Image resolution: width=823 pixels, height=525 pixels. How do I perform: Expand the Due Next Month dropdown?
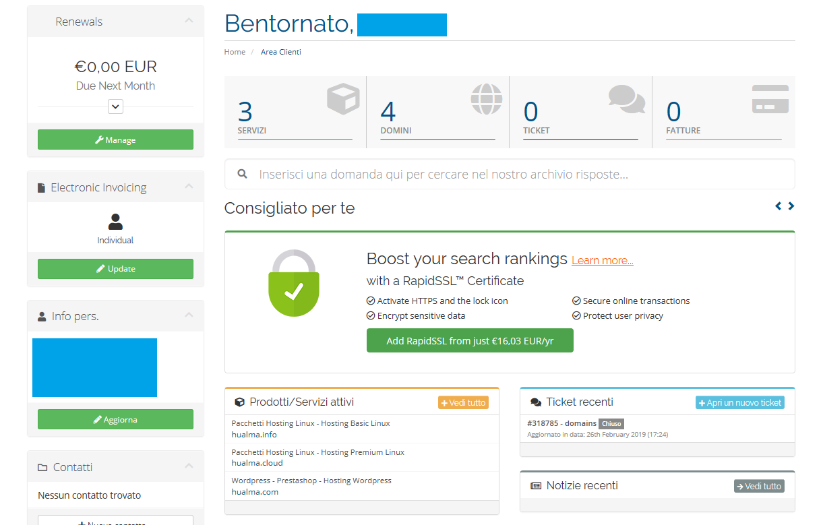[x=115, y=106]
